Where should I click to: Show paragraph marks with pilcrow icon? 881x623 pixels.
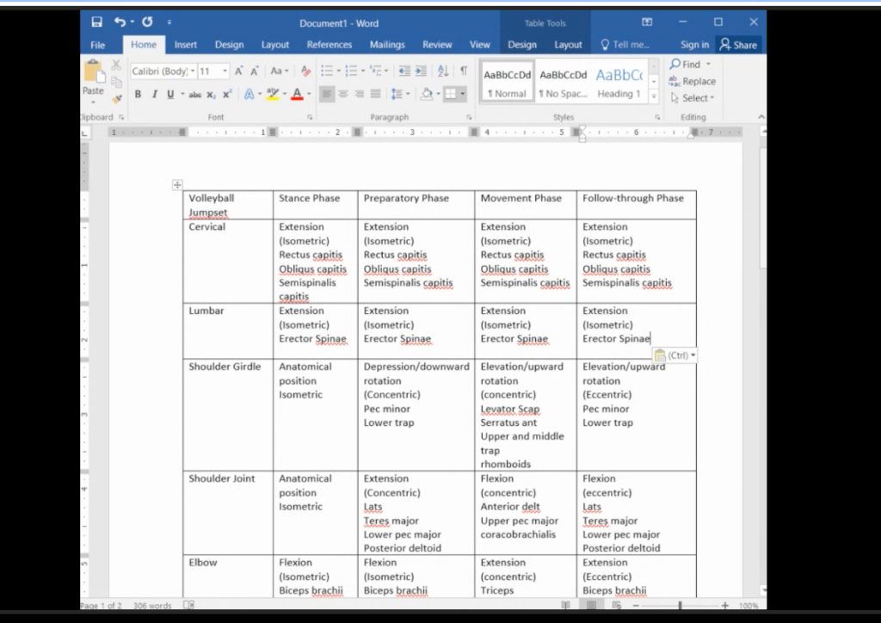tap(464, 71)
